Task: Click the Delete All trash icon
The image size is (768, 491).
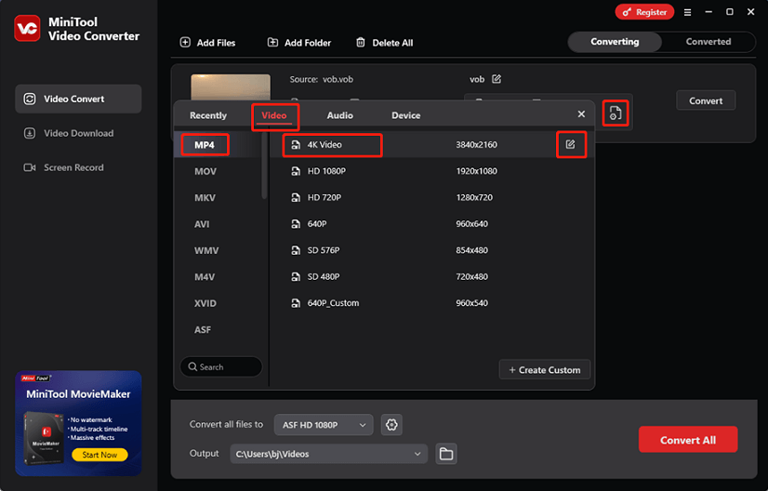Action: 361,42
